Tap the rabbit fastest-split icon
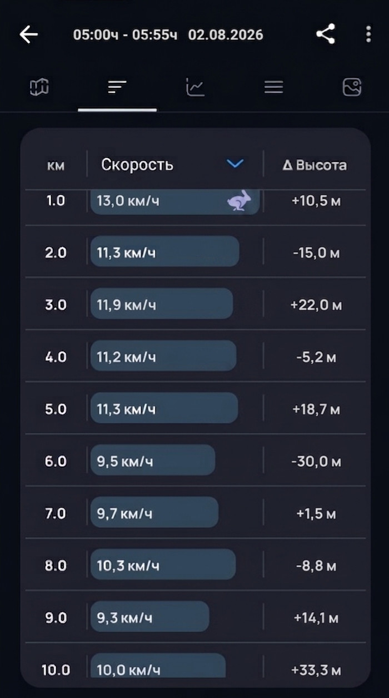389x698 pixels. (x=240, y=200)
